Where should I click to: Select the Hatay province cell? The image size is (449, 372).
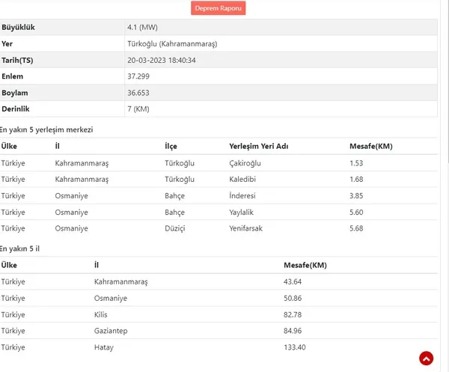[x=104, y=347]
